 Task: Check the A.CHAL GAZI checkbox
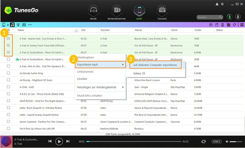click(x=8, y=87)
